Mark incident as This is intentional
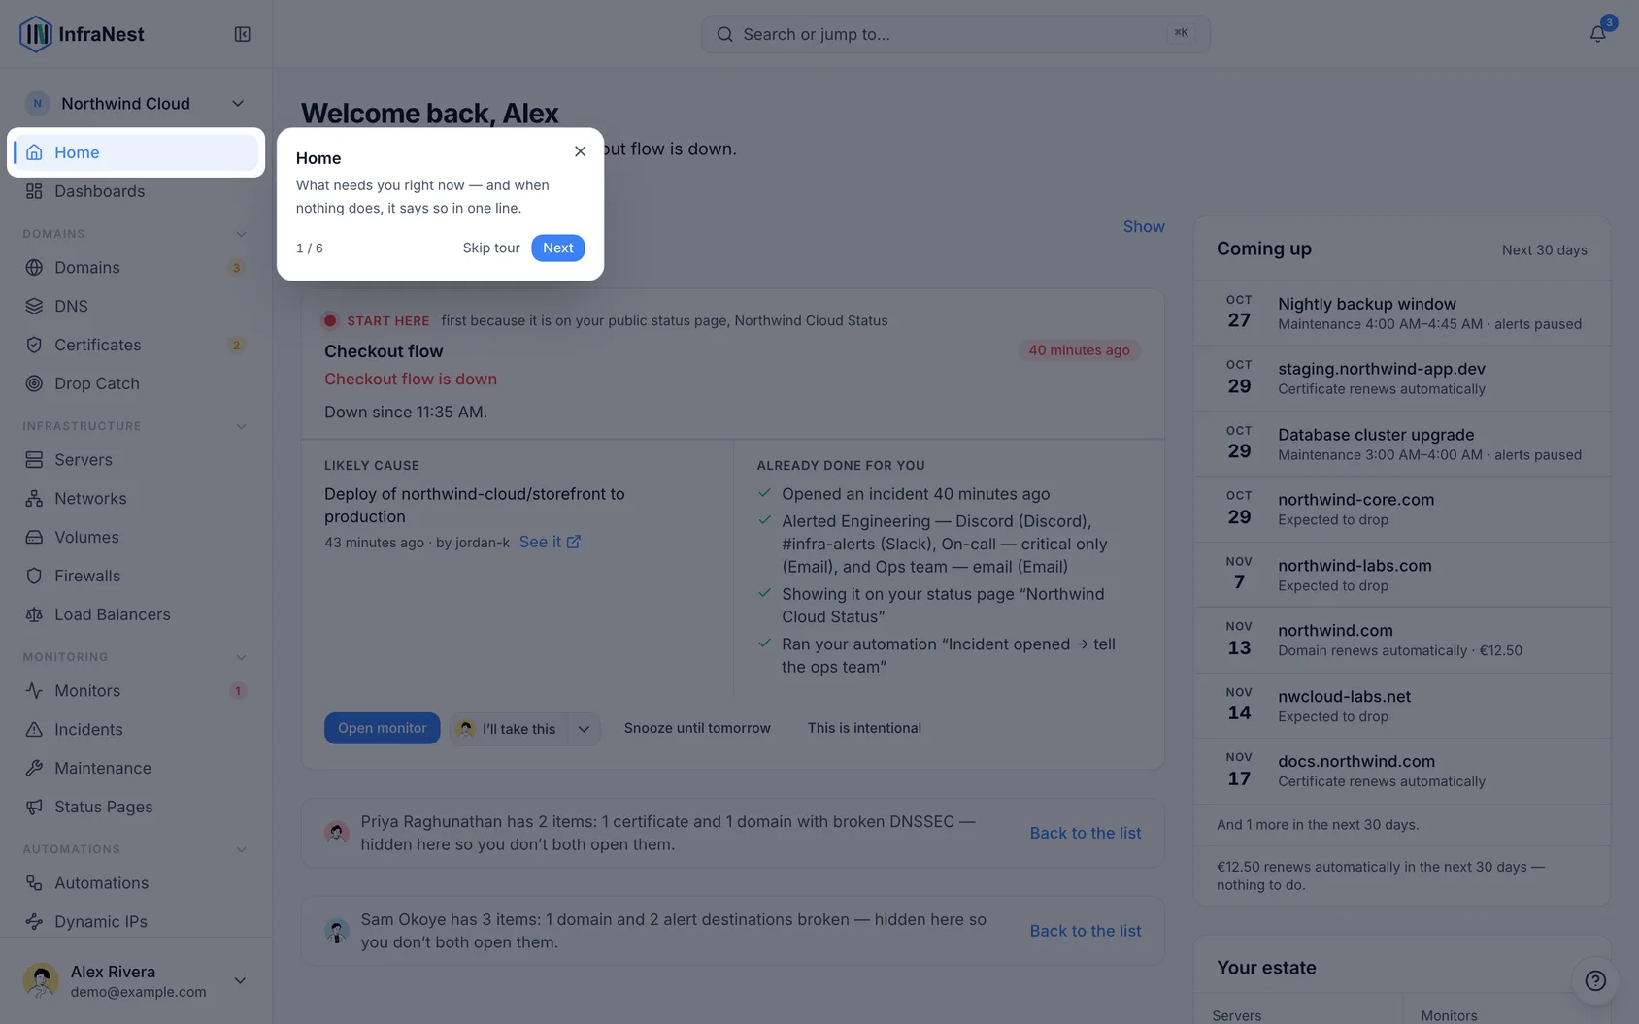This screenshot has width=1639, height=1024. (864, 728)
